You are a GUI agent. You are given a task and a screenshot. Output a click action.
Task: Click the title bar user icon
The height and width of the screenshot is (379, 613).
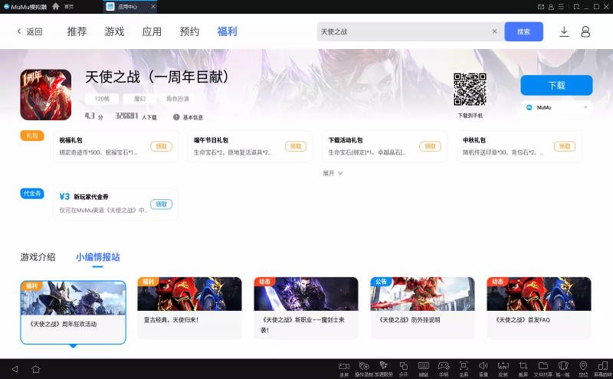551,7
